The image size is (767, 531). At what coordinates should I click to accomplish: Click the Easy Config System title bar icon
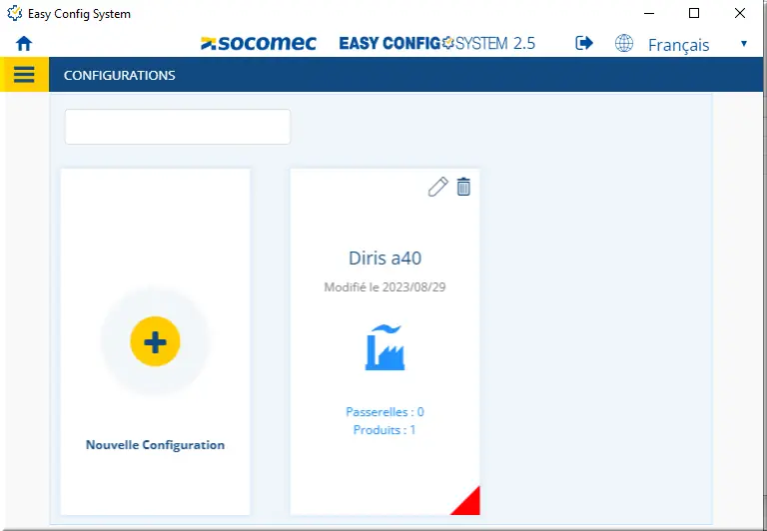coord(15,13)
